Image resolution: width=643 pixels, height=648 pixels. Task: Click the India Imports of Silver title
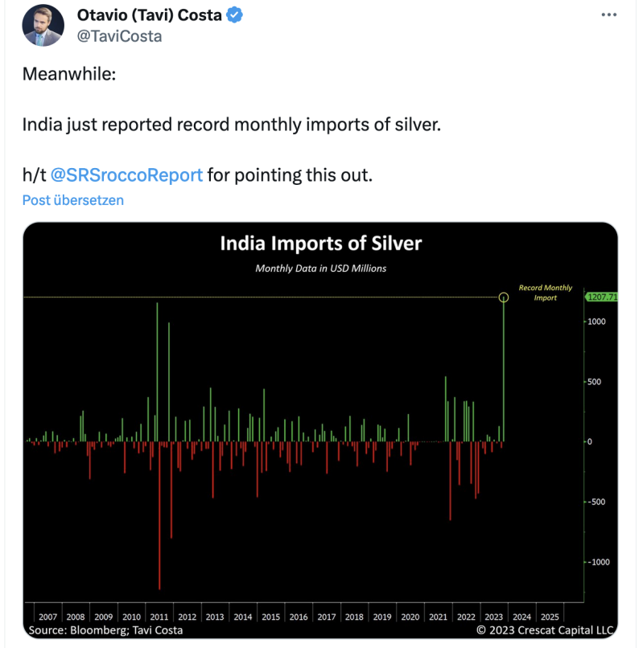(x=320, y=244)
